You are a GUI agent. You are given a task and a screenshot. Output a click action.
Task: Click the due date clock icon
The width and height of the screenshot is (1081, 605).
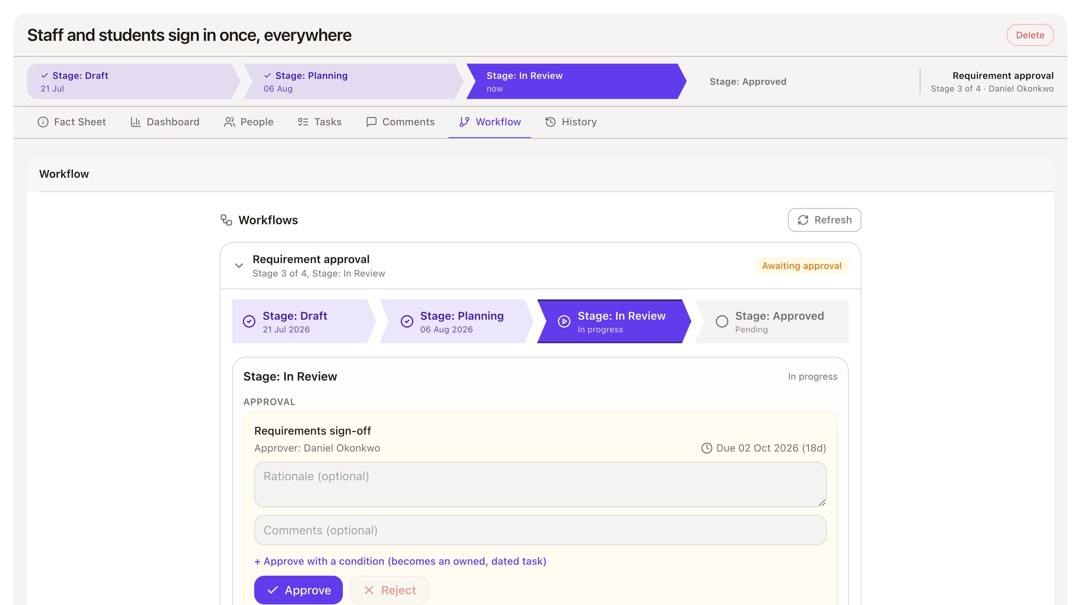pyautogui.click(x=706, y=448)
